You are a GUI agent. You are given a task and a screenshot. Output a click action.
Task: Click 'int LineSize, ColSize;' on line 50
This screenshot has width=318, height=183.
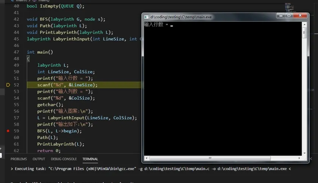(66, 72)
